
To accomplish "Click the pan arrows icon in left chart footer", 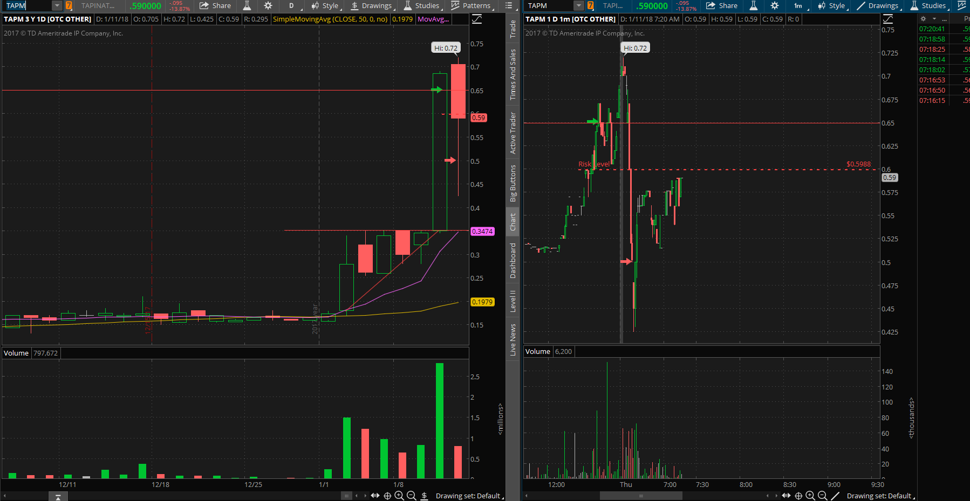I will [x=375, y=496].
